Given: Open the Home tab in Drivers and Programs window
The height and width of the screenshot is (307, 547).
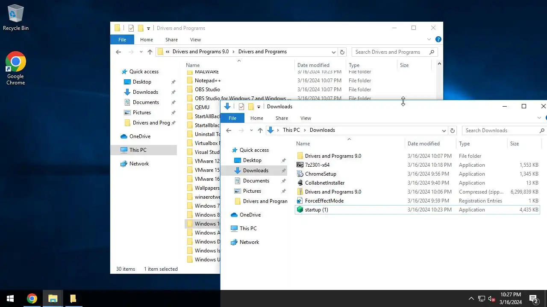Looking at the screenshot, I should pos(147,40).
